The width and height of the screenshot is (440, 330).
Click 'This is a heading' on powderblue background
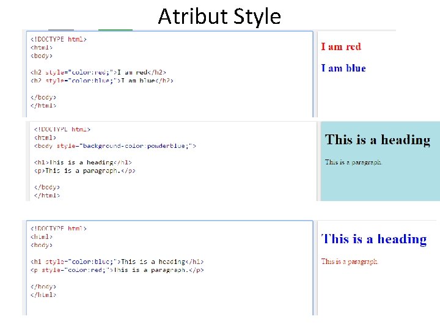pyautogui.click(x=378, y=140)
